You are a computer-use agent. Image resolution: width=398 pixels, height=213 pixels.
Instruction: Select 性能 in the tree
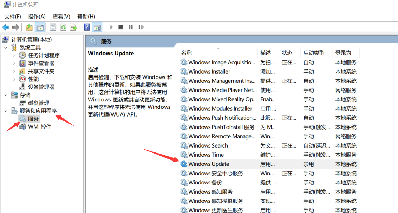[33, 79]
